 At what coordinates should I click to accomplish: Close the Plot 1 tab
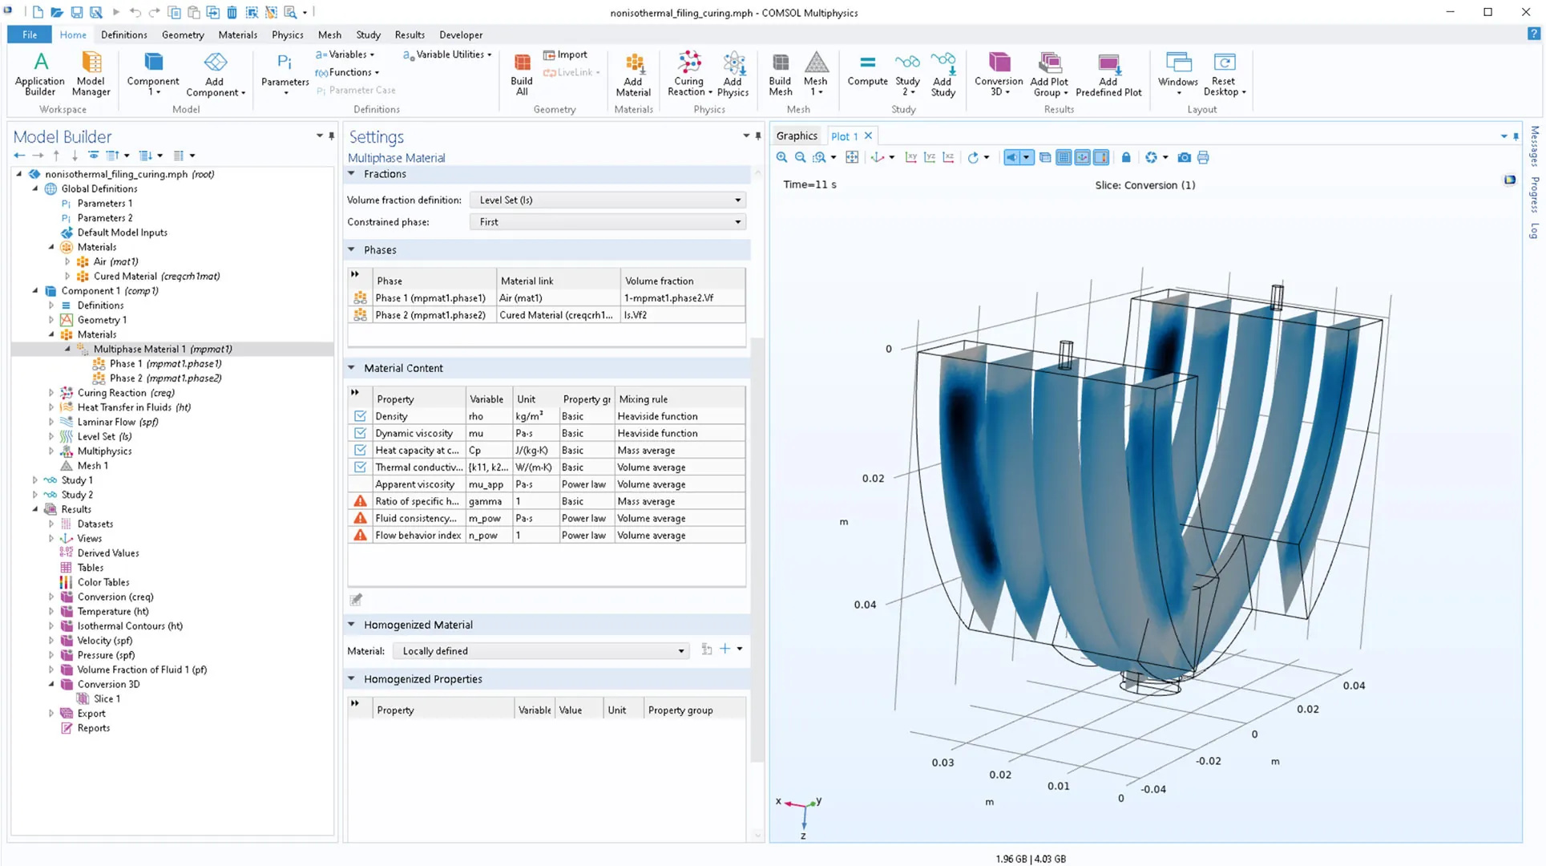(x=868, y=136)
